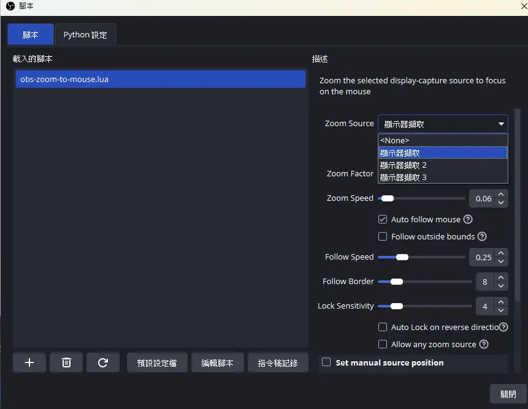Increase Follow Speed with the up arrow
This screenshot has width=528, height=409.
tap(501, 253)
